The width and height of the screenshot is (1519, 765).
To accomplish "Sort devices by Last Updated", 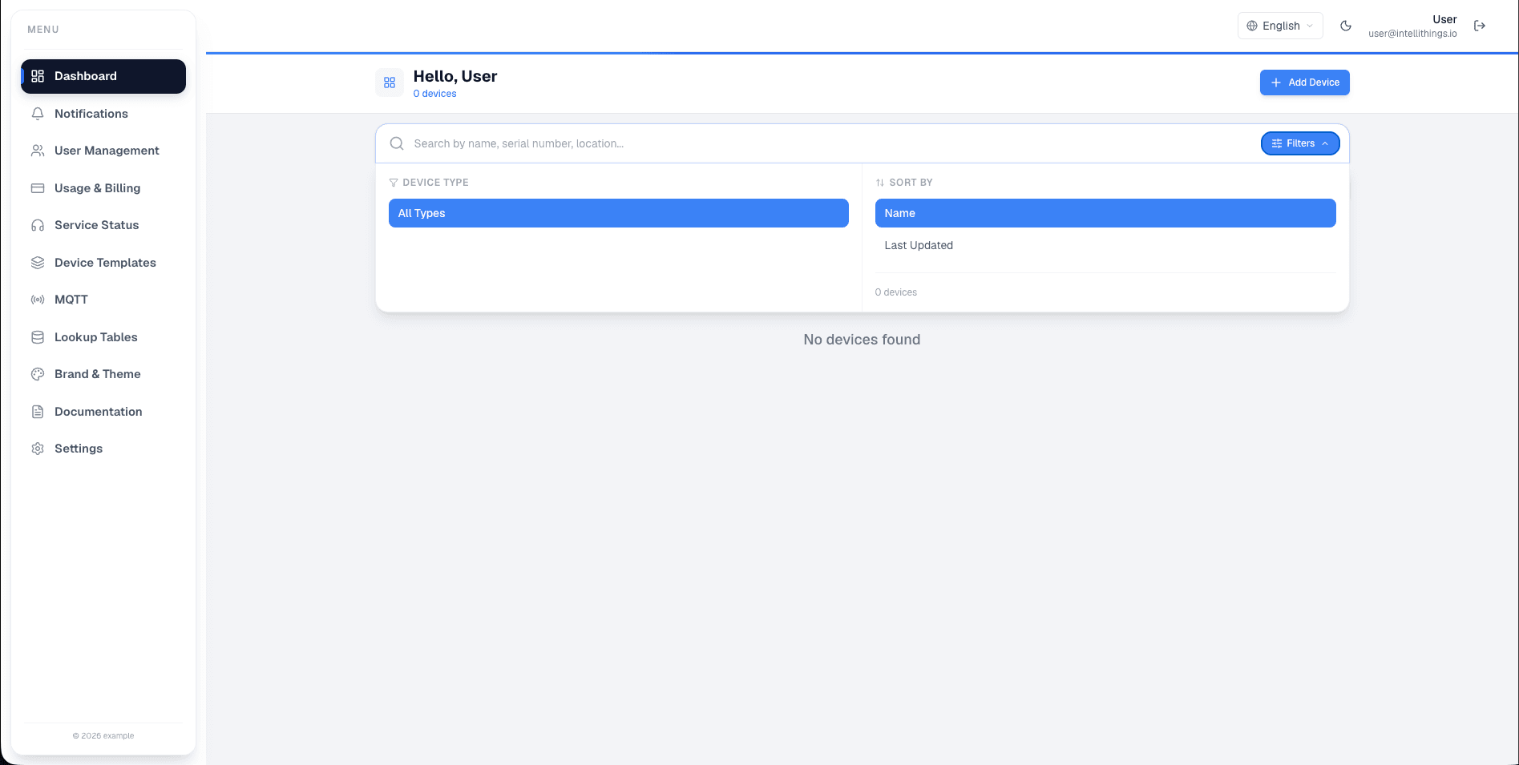I will point(1105,245).
